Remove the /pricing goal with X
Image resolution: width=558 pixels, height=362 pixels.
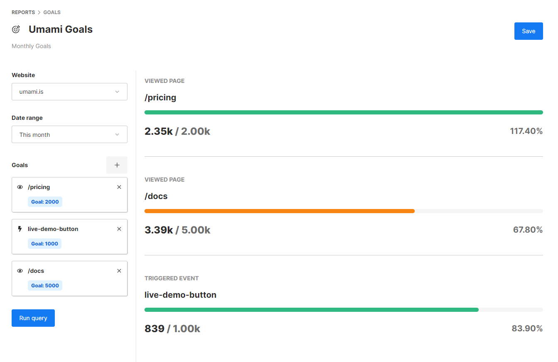tap(119, 187)
